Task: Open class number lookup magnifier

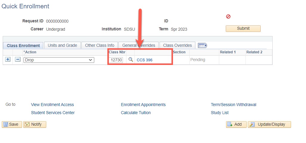Action: click(x=131, y=59)
